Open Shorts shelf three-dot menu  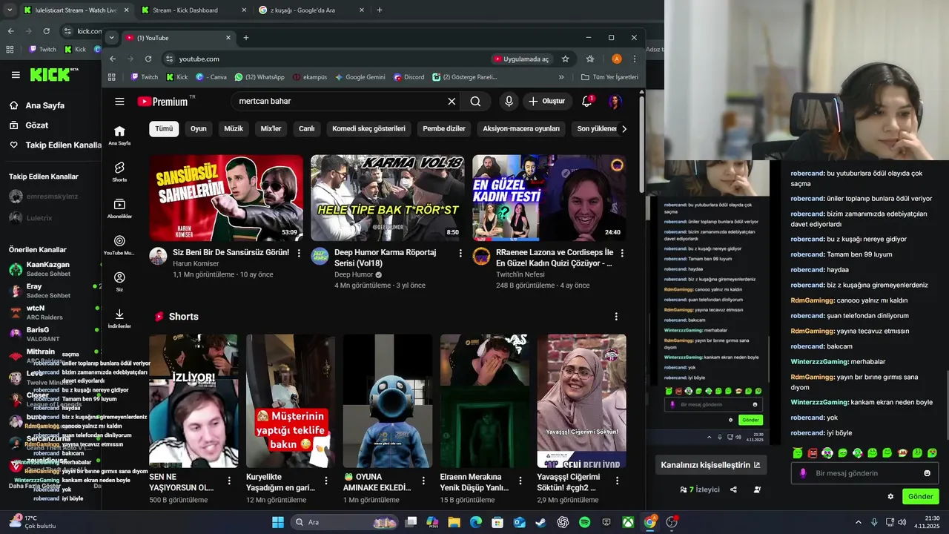(x=616, y=317)
